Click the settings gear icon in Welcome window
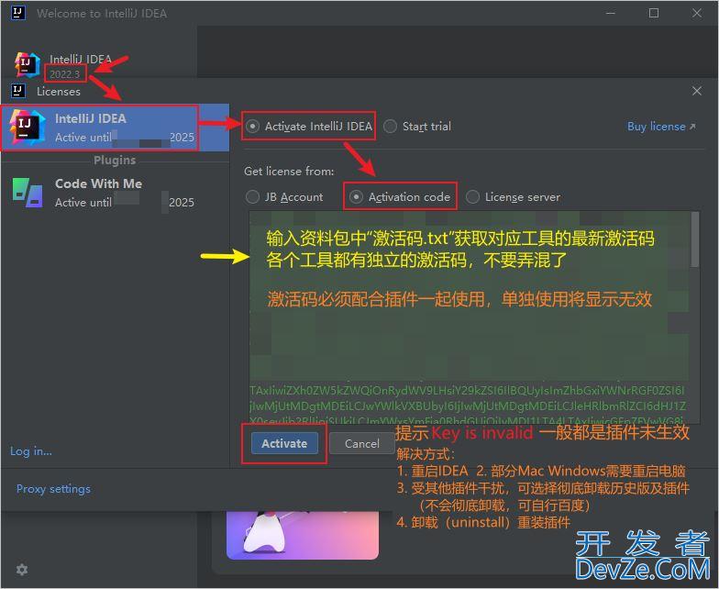This screenshot has height=589, width=719. pos(22,569)
